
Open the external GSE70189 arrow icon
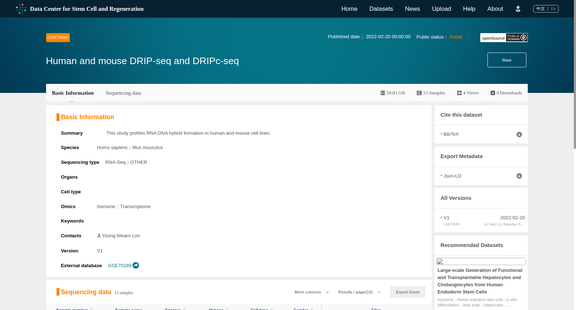[136, 265]
